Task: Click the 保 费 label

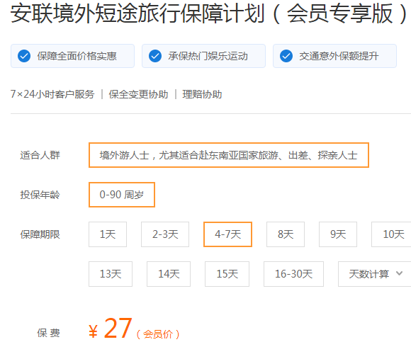Action: [48, 333]
